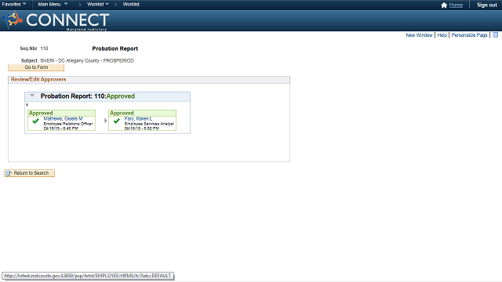Collapse the Probation Report 110 section
The image size is (502, 282).
pyautogui.click(x=32, y=96)
